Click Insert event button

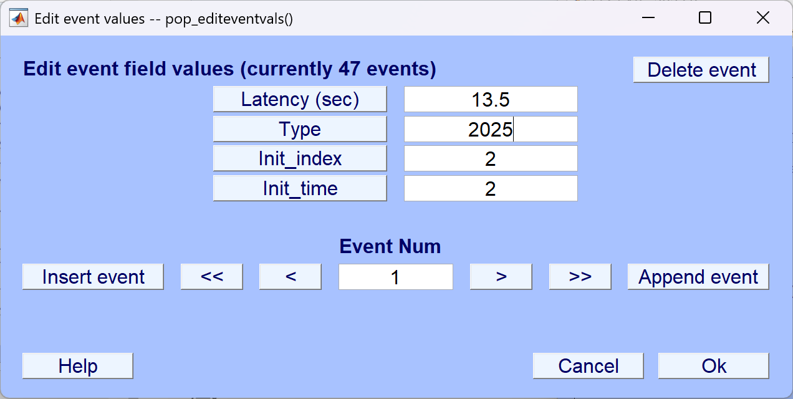[93, 277]
